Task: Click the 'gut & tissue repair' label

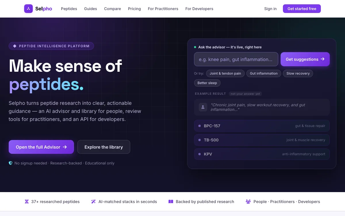Action: click(310, 126)
